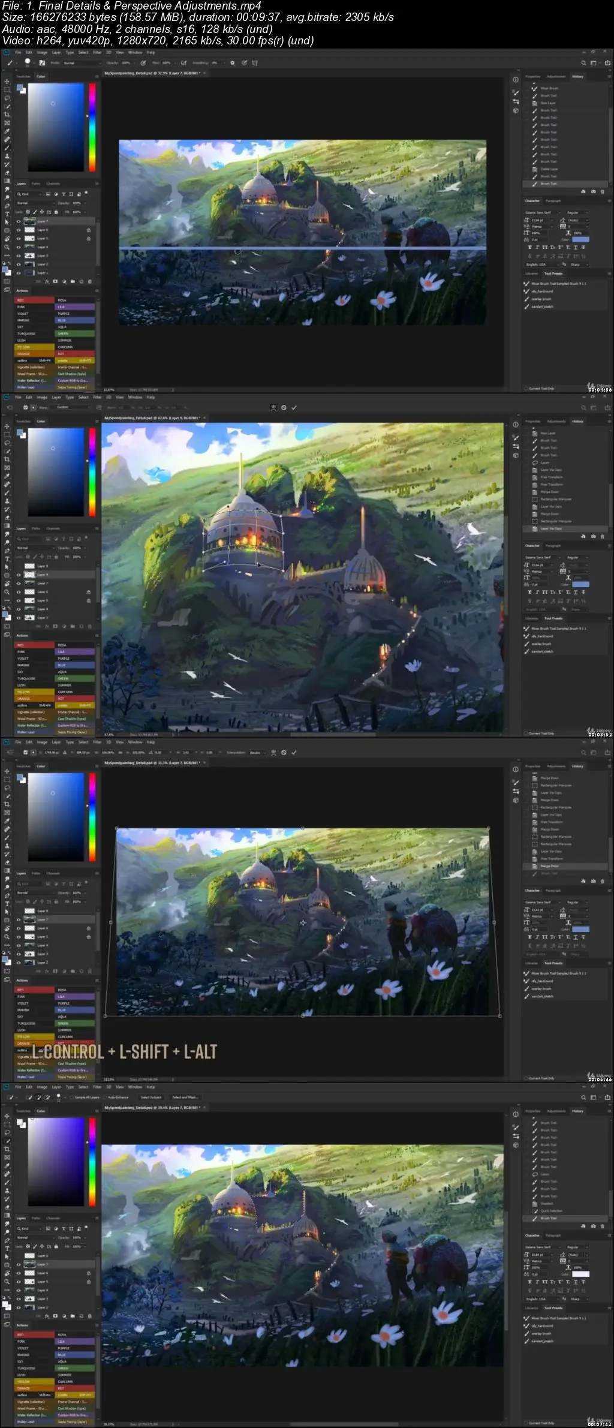Select the Rectangular Marquee tool in 00:01:56 frame
This screenshot has height=1428, width=614.
click(x=7, y=89)
